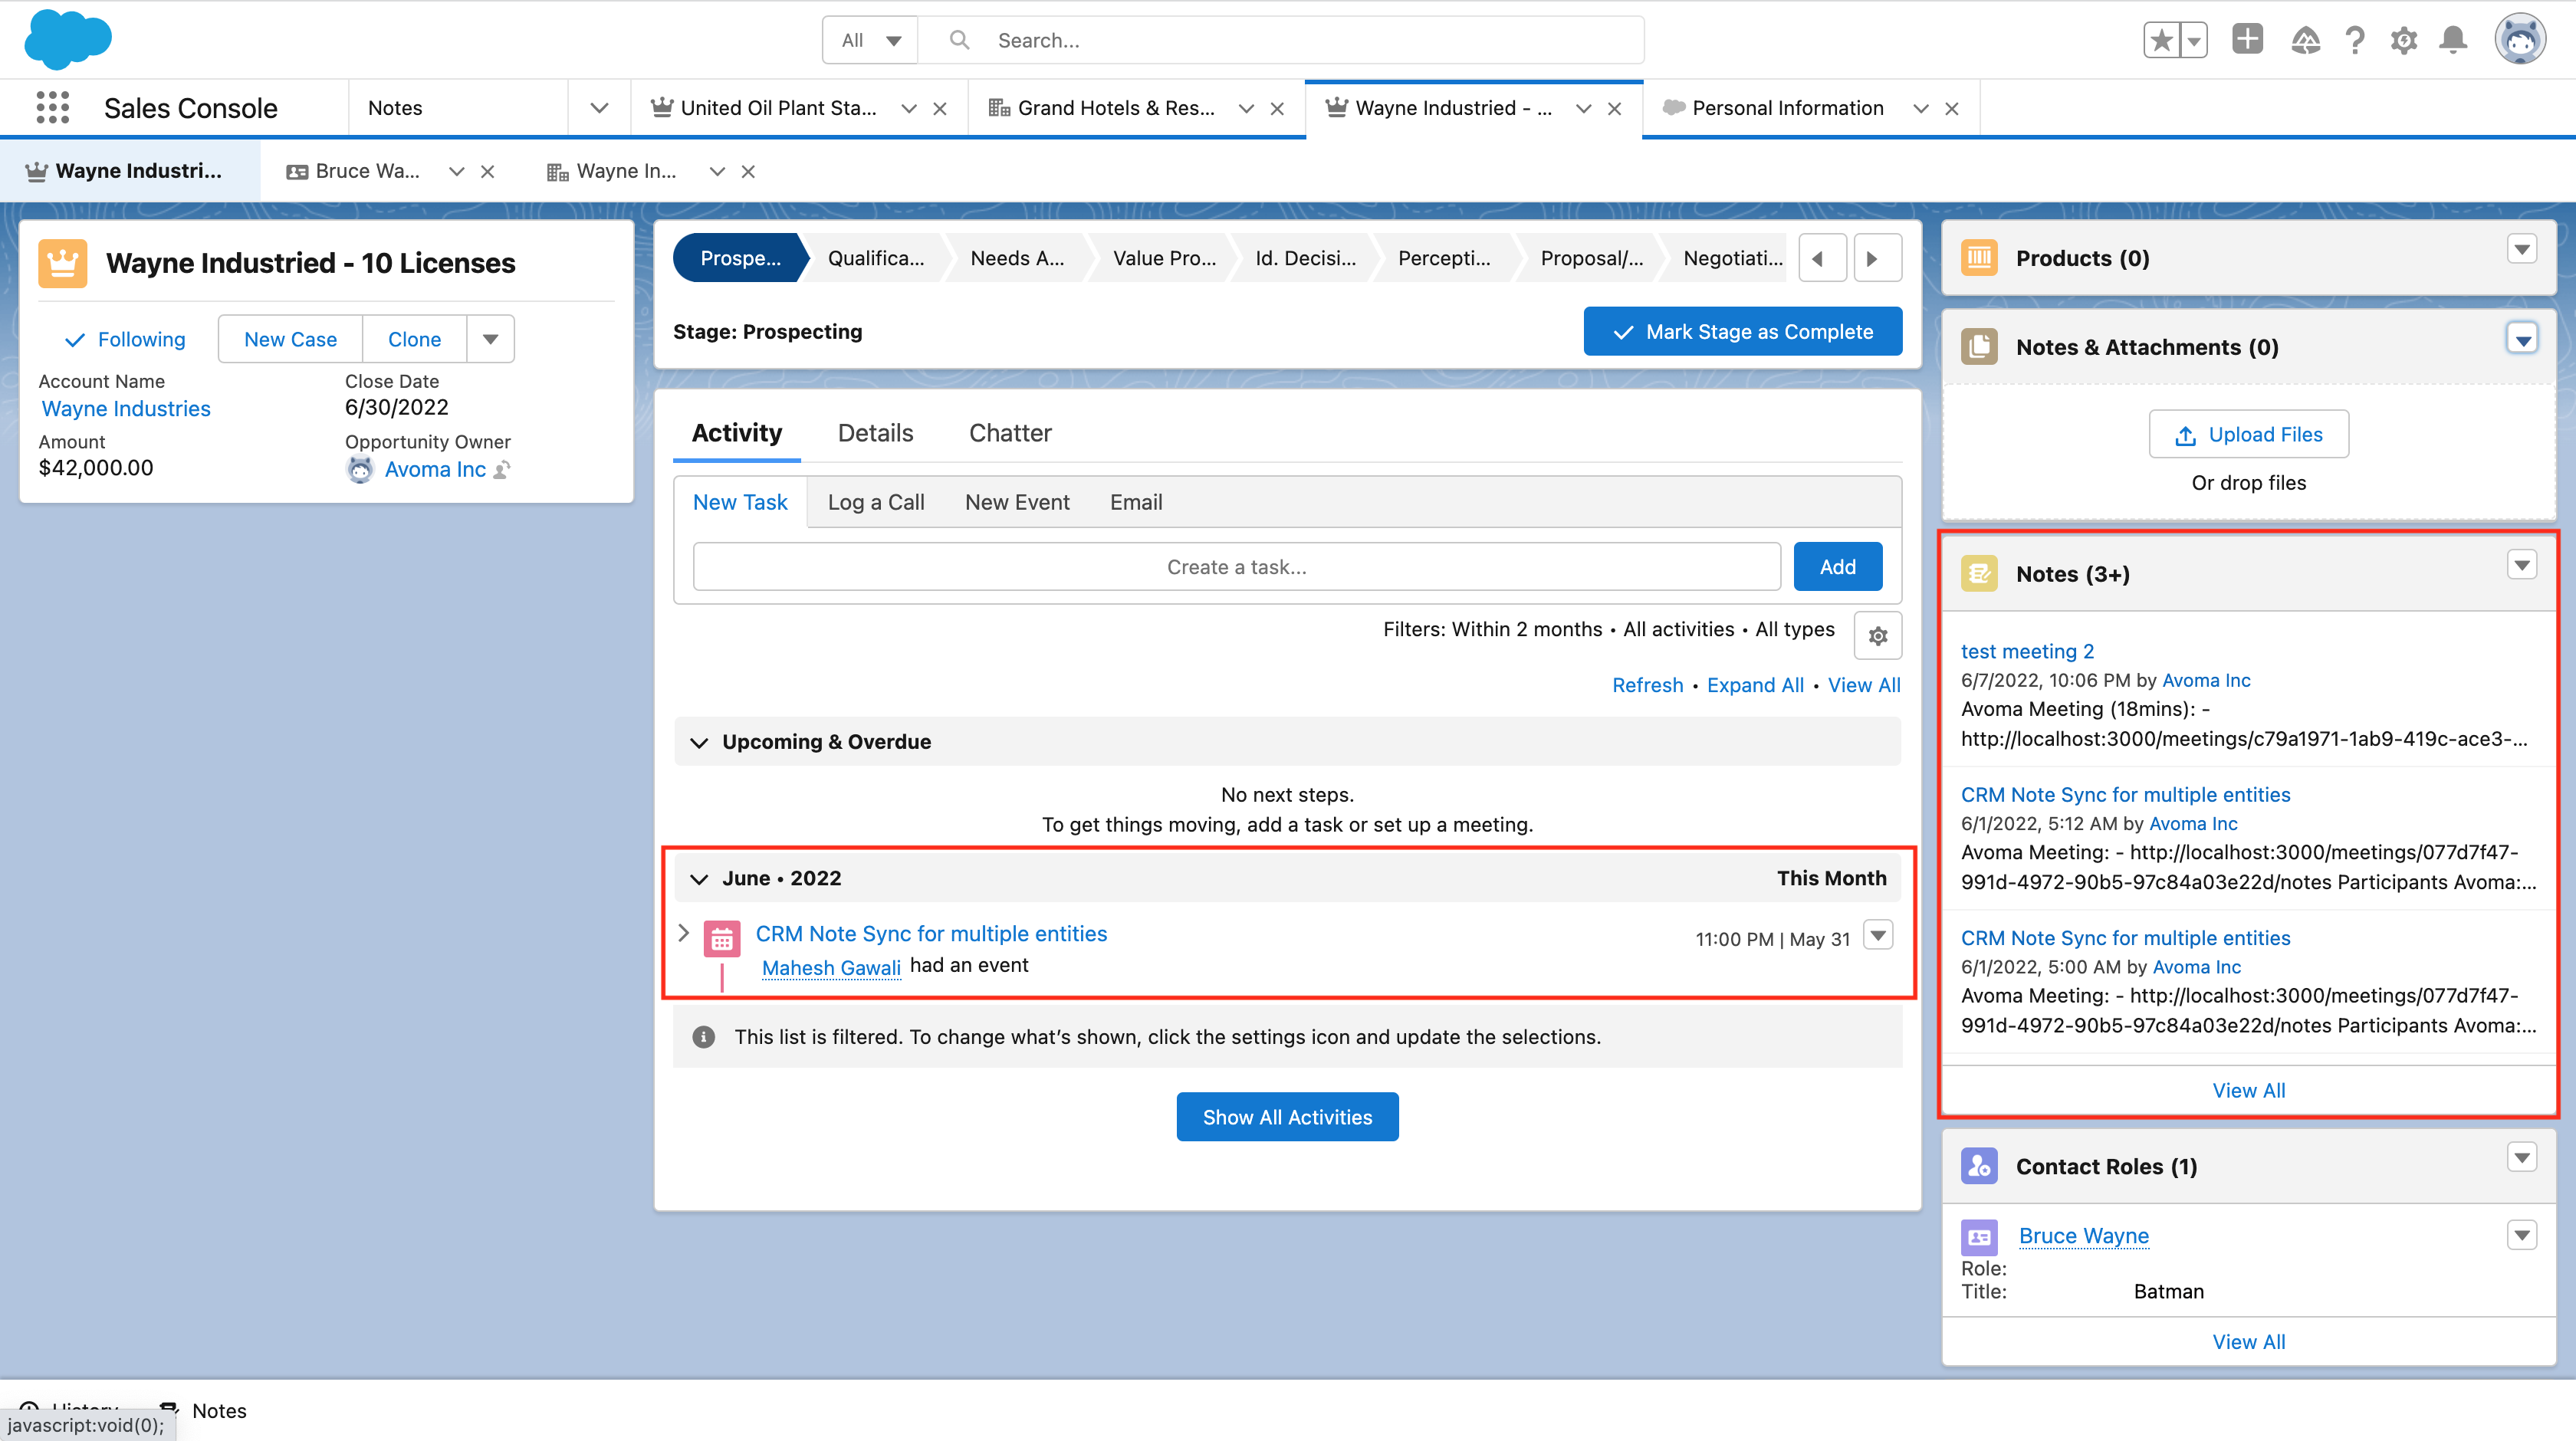2576x1441 pixels.
Task: Click the search magnifier icon
Action: pyautogui.click(x=959, y=40)
